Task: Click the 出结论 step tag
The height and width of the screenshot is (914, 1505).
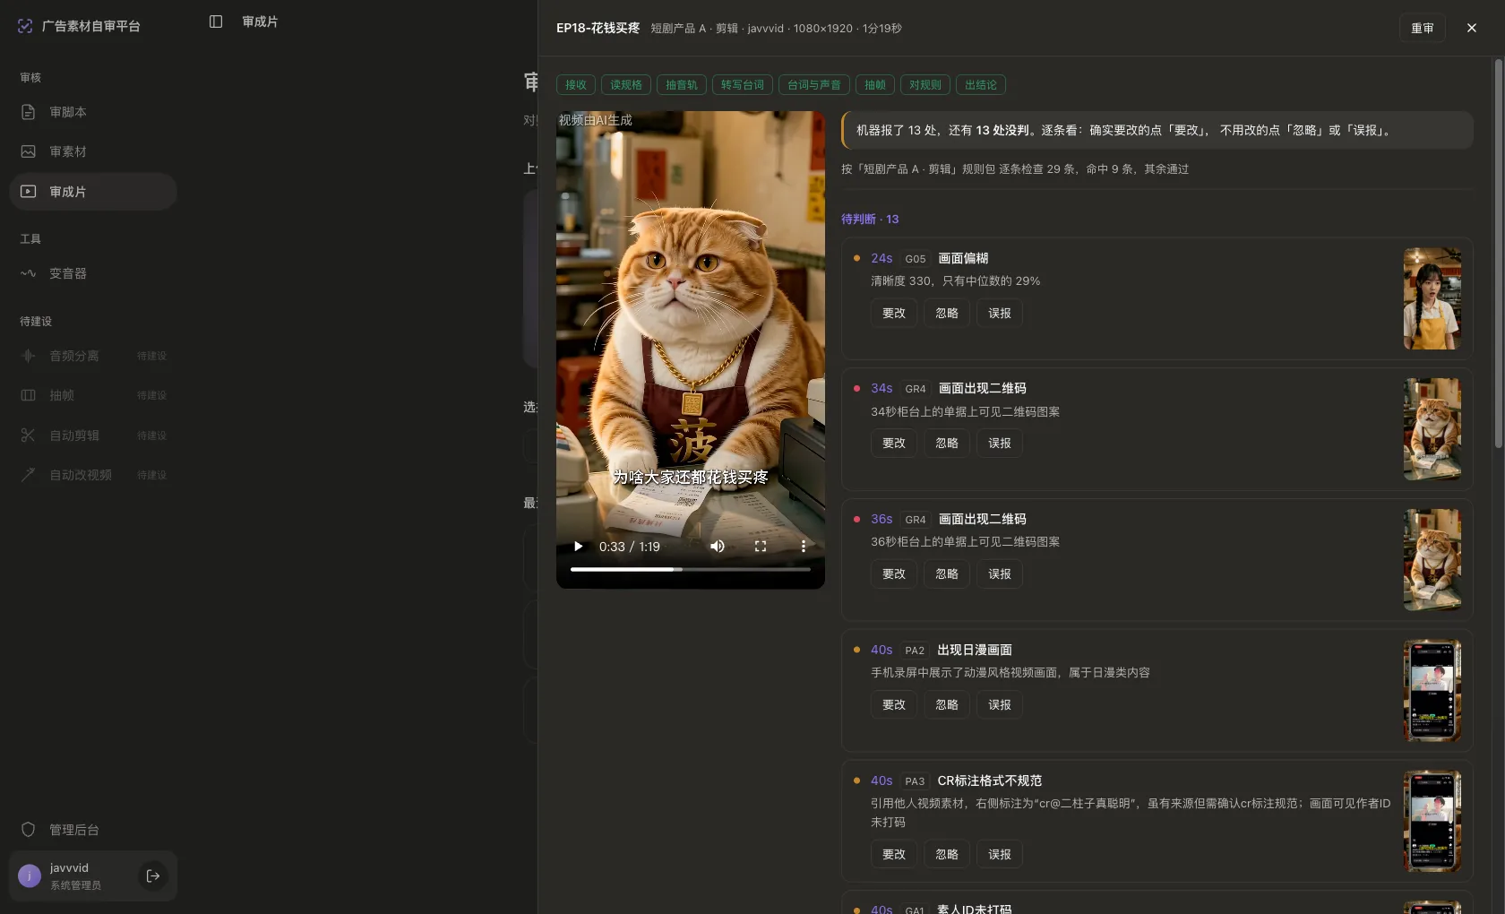Action: click(981, 85)
